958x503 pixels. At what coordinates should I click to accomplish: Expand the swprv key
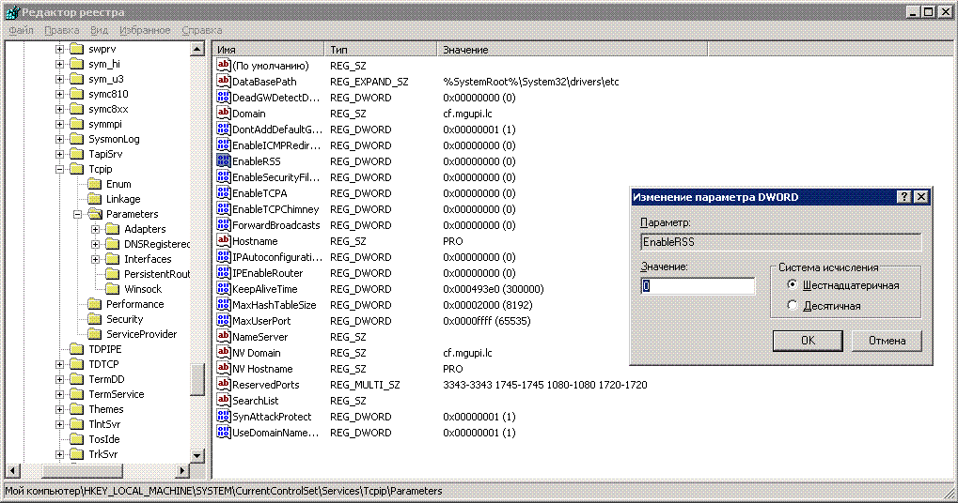click(x=59, y=49)
